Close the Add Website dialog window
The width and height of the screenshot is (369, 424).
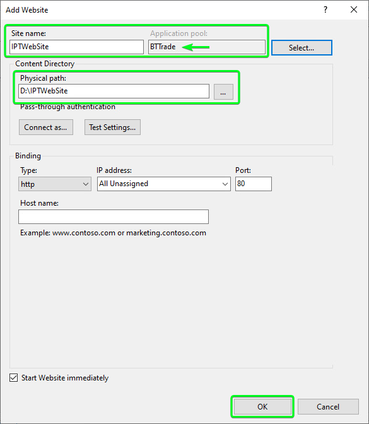(x=354, y=9)
